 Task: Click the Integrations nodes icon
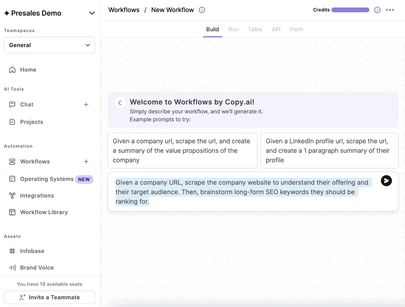[x=12, y=196]
